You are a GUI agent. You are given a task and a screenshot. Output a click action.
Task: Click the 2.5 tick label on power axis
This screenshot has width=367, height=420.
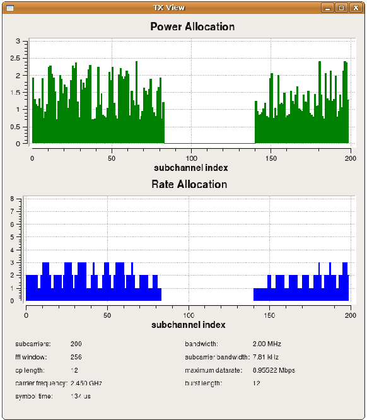15,59
